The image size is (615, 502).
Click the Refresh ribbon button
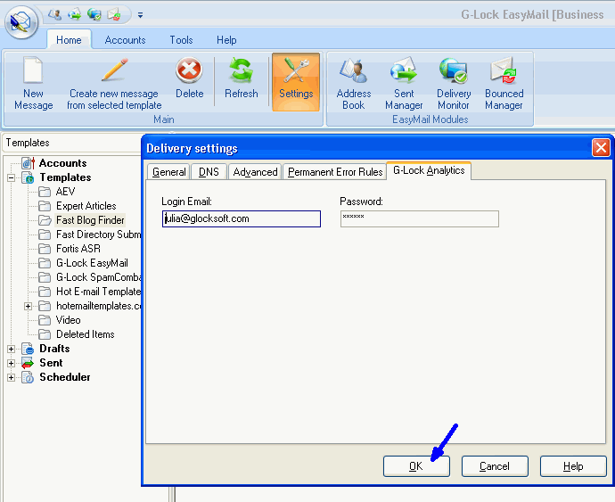(x=242, y=78)
